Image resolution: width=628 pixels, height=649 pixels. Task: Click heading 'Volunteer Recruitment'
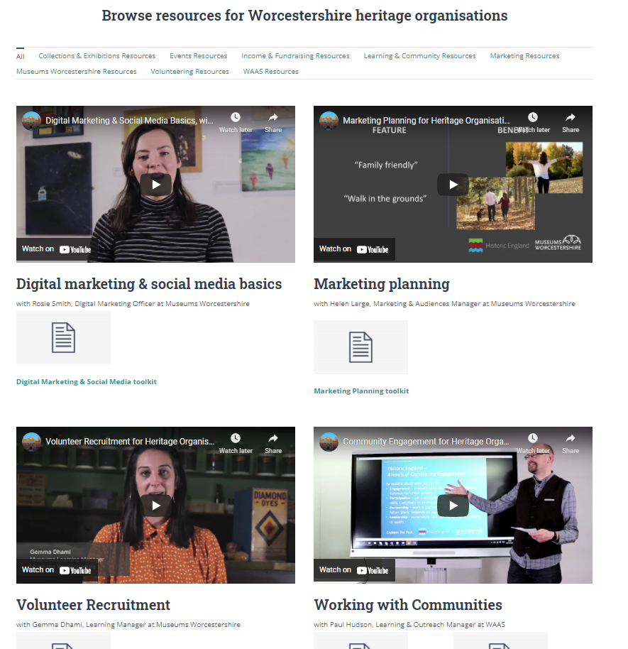click(93, 605)
